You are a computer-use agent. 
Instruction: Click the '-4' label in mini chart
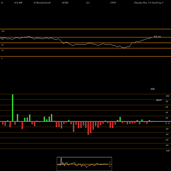click(110, 166)
